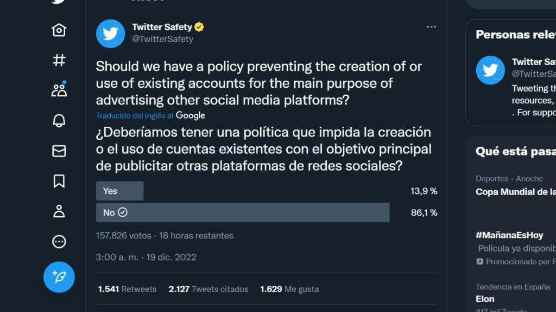Open Direct Messages envelope icon
This screenshot has height=312, width=556.
(x=59, y=152)
